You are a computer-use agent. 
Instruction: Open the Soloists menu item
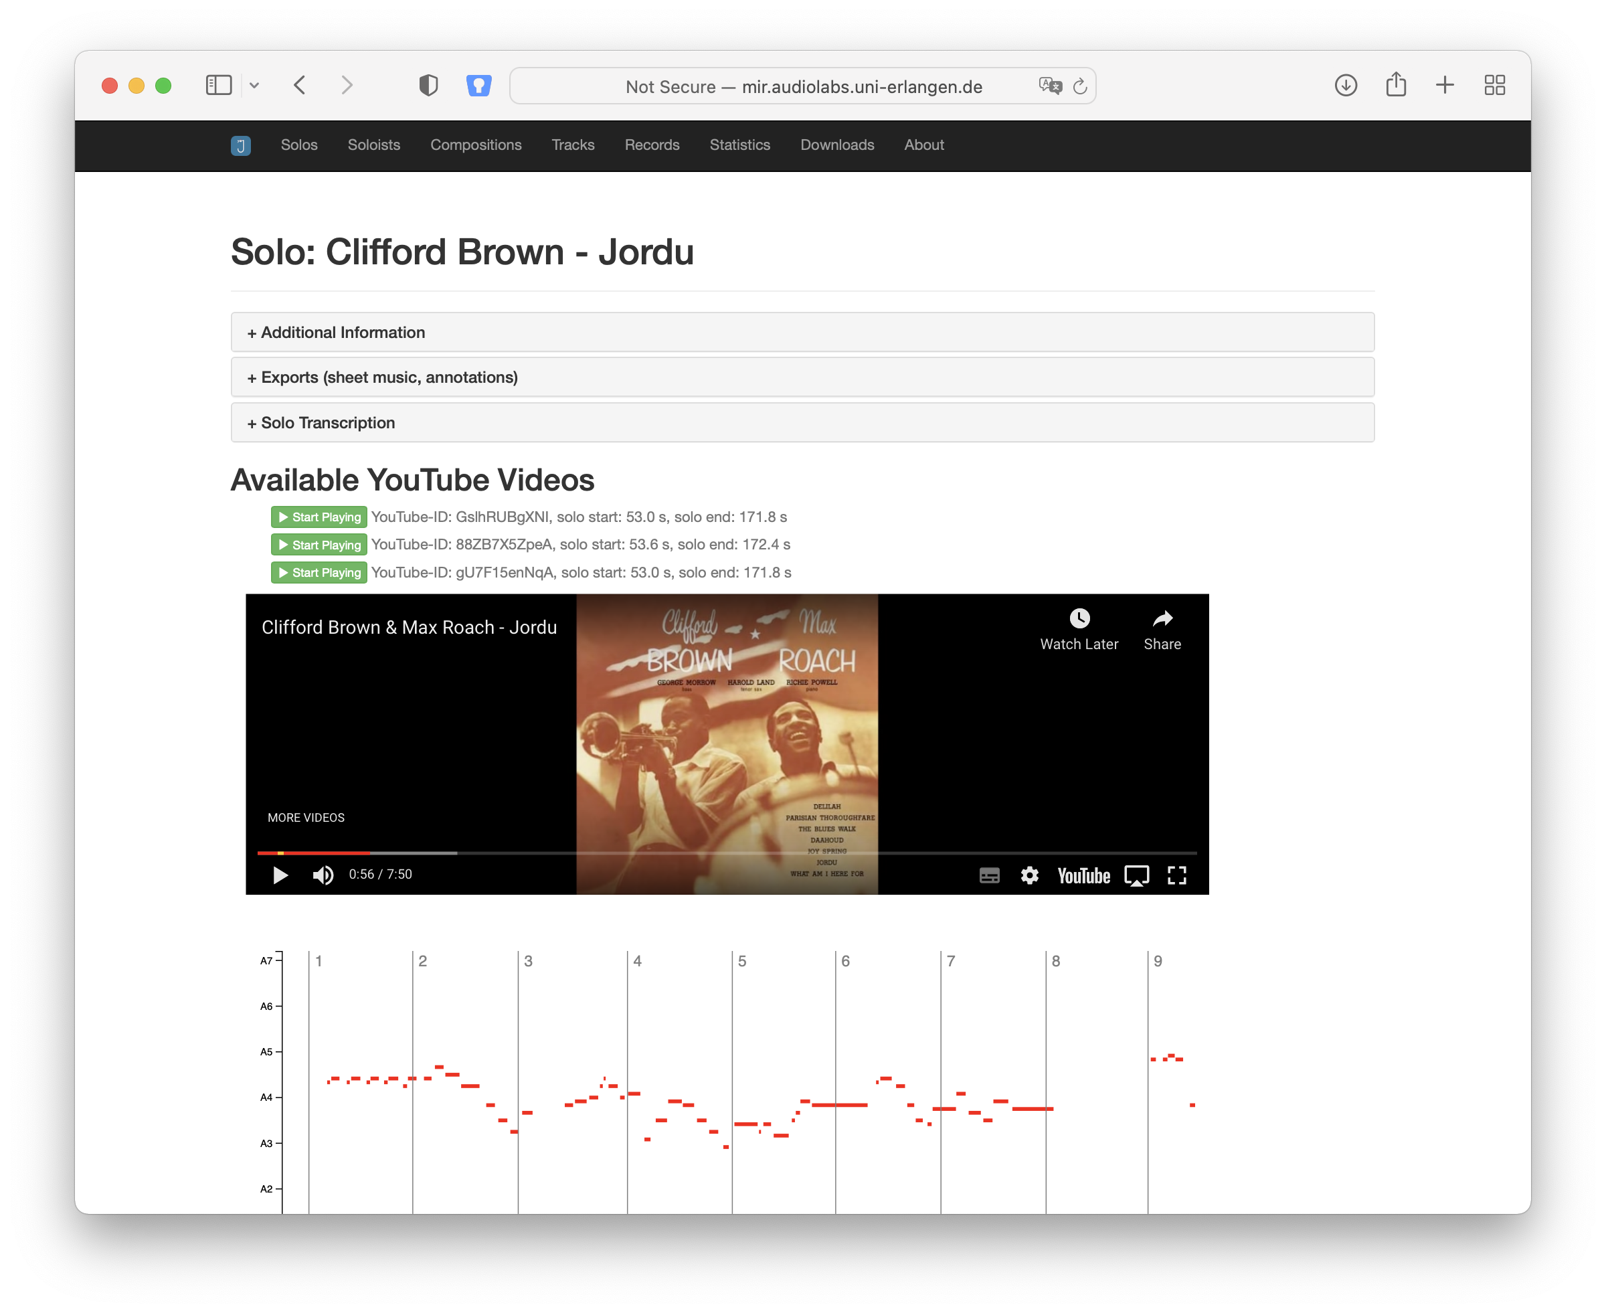tap(373, 145)
